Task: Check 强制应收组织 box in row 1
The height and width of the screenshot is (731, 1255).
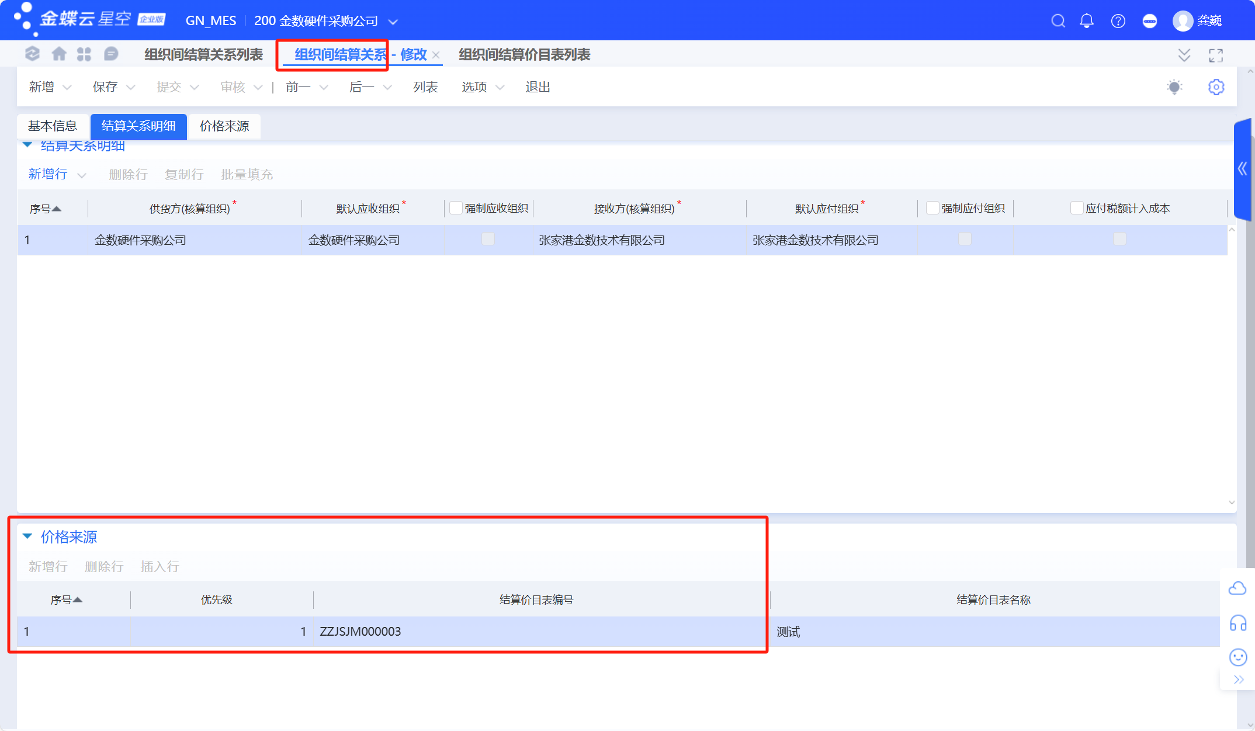Action: click(488, 239)
